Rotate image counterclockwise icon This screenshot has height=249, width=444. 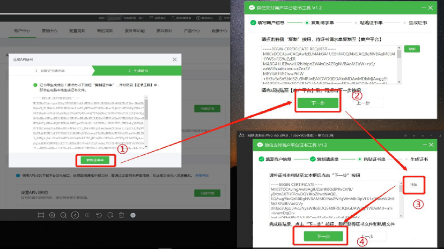click(x=99, y=215)
